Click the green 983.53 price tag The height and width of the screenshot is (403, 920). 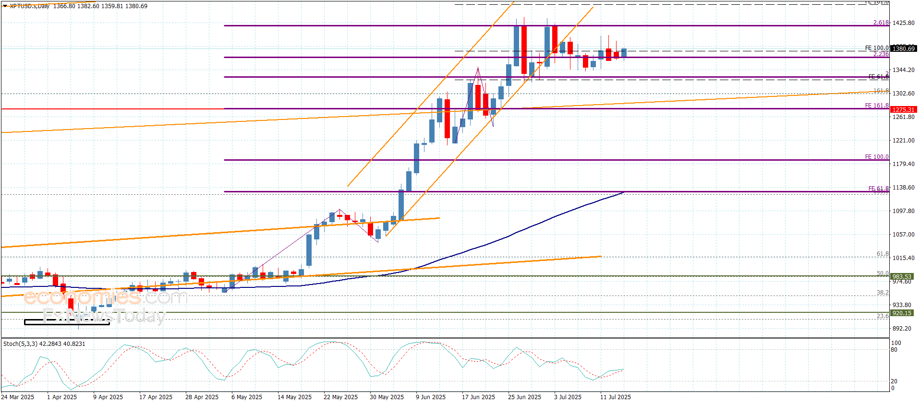[x=902, y=277]
